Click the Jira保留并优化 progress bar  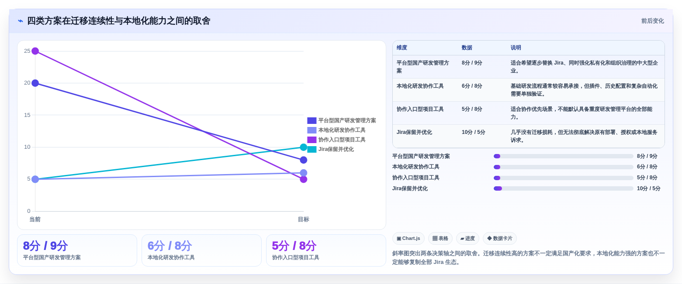click(564, 188)
